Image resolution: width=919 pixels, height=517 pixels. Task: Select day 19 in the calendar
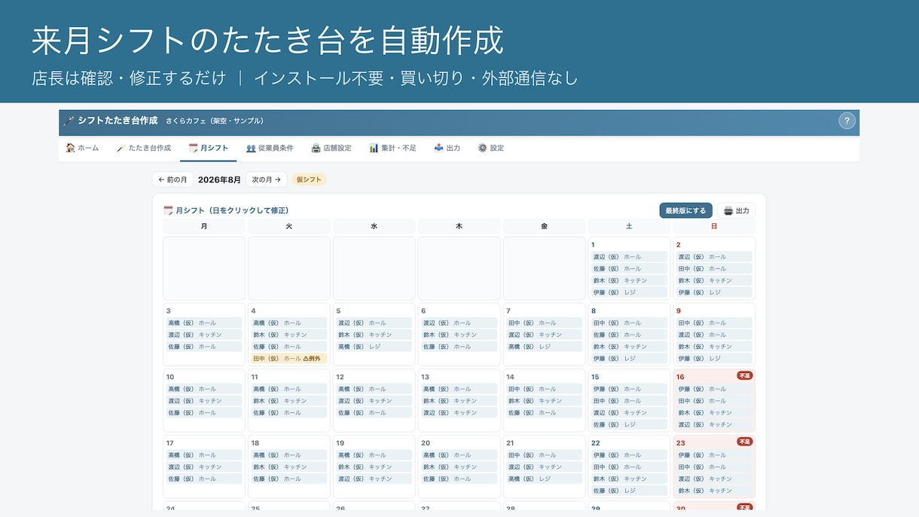pyautogui.click(x=374, y=467)
